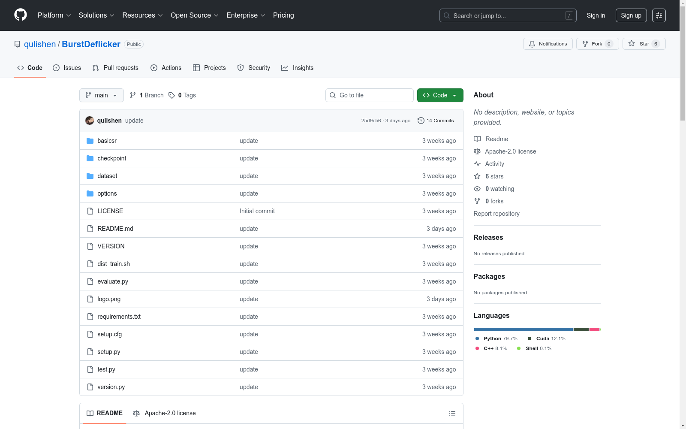The width and height of the screenshot is (686, 429).
Task: Open the BurstDeflicker repository name link
Action: pyautogui.click(x=91, y=44)
